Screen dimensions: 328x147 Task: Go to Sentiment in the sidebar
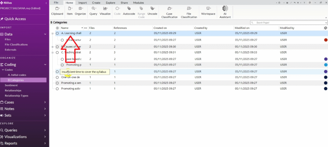click(11, 85)
